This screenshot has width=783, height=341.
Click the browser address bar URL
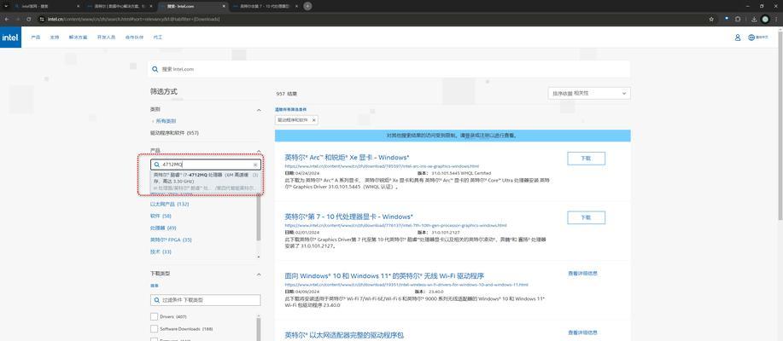[x=134, y=19]
